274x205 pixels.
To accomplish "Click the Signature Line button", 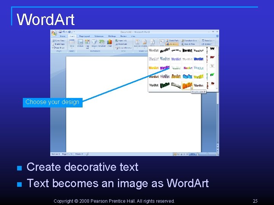I will [190, 41].
